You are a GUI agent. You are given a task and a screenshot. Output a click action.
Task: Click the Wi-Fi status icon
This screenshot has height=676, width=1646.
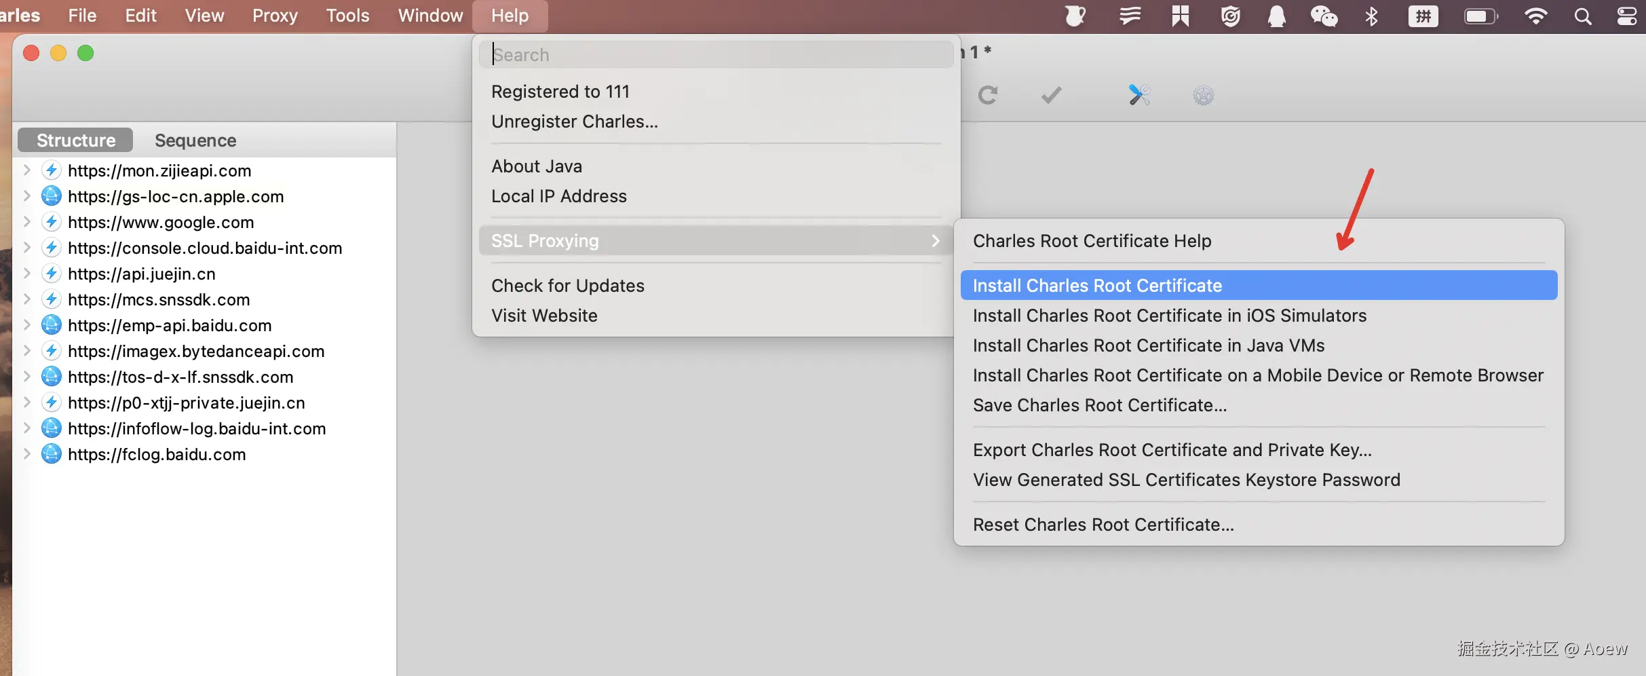point(1535,16)
